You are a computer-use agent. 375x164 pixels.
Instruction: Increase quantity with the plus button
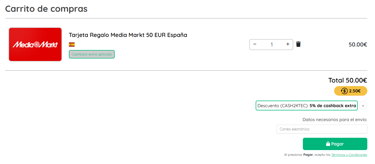pos(288,44)
